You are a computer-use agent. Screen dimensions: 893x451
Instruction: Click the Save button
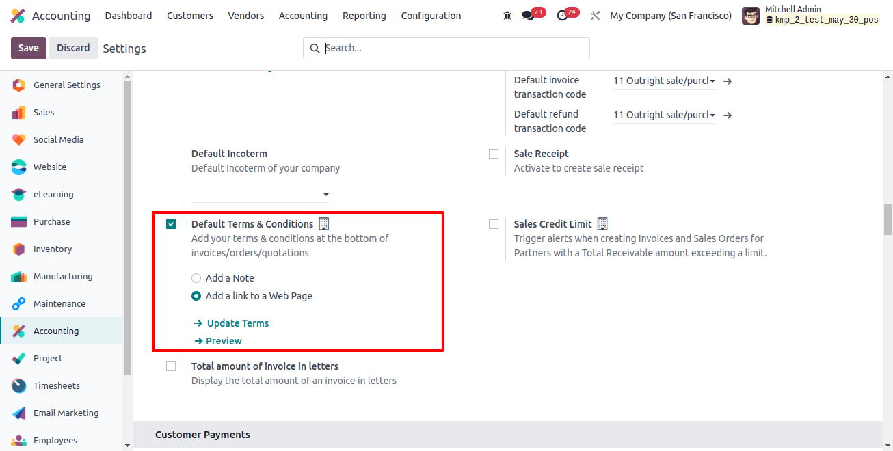29,48
